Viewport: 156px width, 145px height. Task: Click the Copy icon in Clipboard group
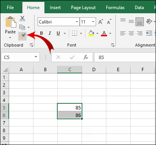pyautogui.click(x=22, y=27)
